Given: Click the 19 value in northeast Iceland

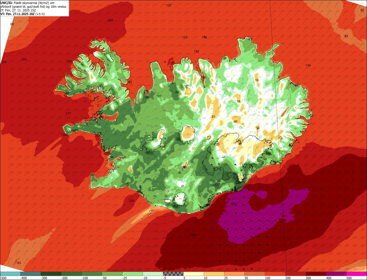Looking at the screenshot, I should point(257,80).
